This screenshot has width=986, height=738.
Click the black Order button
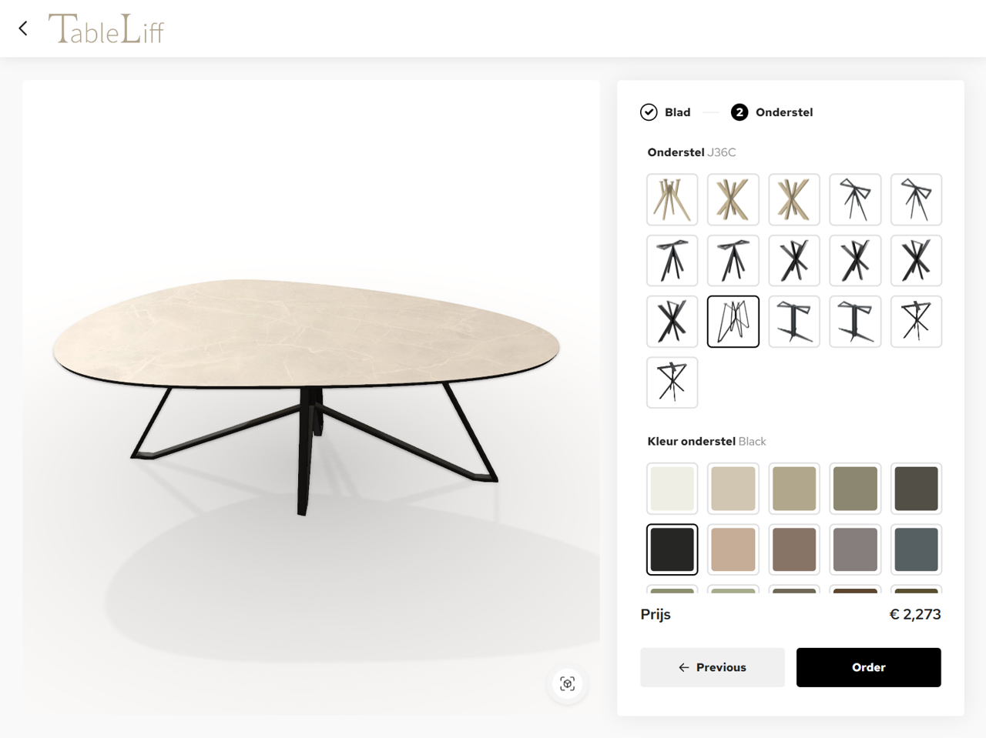coord(869,667)
